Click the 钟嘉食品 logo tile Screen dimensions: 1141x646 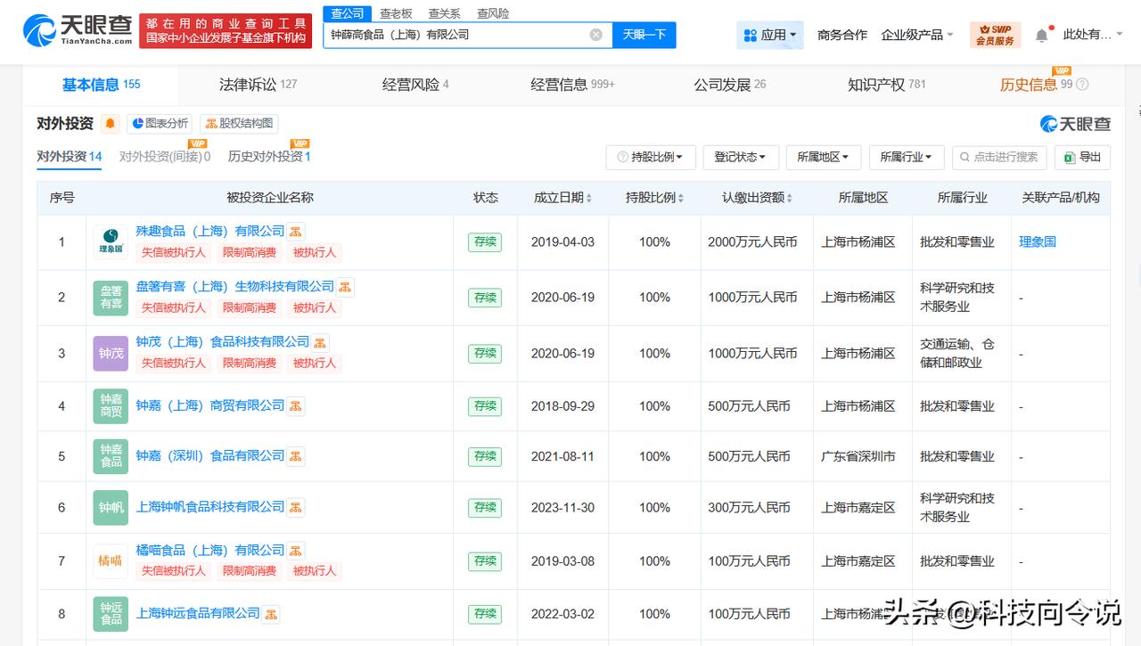pyautogui.click(x=111, y=456)
